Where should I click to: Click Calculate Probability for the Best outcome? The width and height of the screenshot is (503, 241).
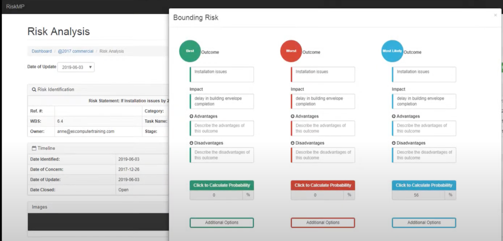[222, 185]
